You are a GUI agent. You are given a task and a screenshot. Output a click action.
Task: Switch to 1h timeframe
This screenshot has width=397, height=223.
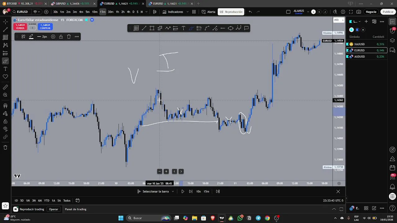[117, 12]
